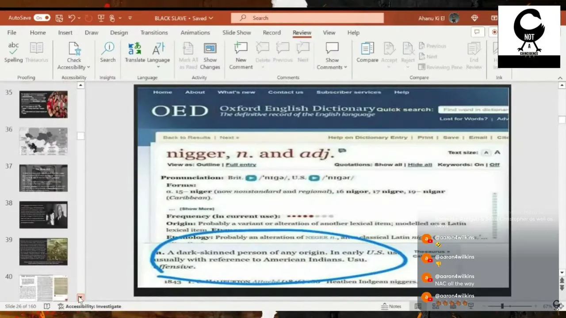Screen dimensions: 566x318
Task: Switch to the Draw tab
Action: click(92, 33)
